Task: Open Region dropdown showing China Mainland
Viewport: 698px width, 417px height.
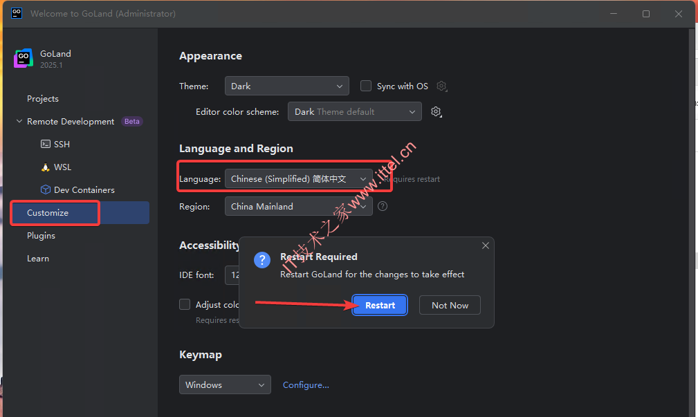Action: point(299,207)
